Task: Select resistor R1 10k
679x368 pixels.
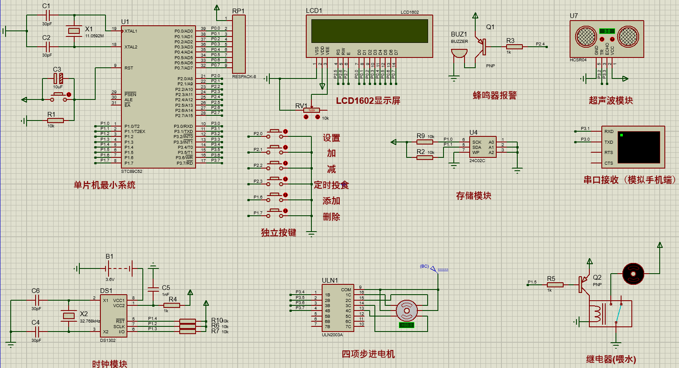Action: point(55,121)
